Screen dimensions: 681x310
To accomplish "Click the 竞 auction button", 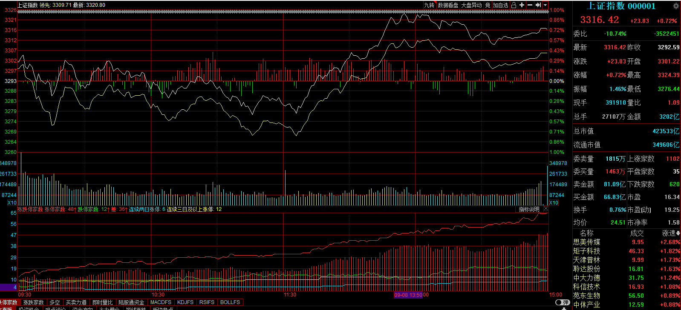I will click(x=488, y=5).
